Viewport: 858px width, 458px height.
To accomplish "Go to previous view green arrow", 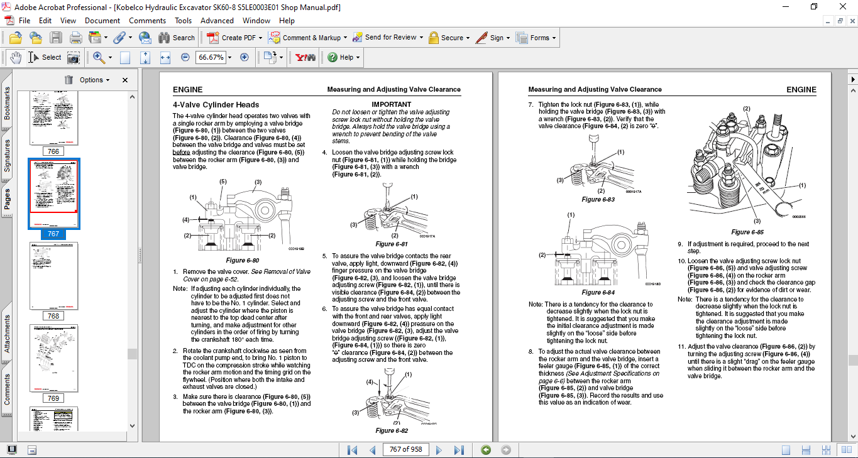I will click(485, 450).
